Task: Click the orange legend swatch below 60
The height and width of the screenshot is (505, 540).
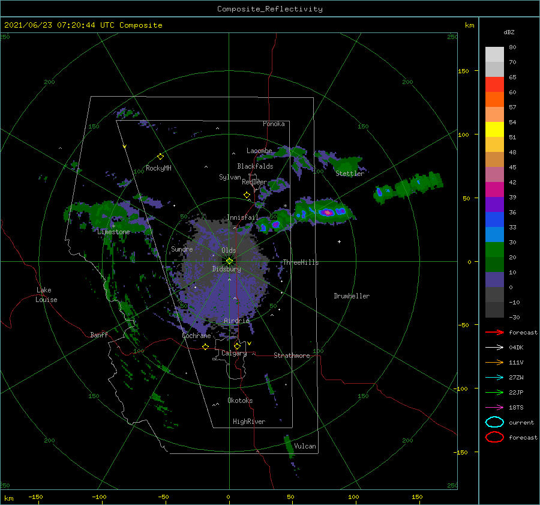Action: 494,100
